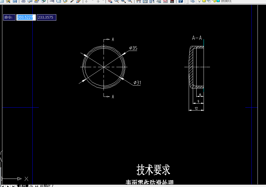Click the Help question mark button
The width and height of the screenshot is (266, 187).
click(181, 1)
